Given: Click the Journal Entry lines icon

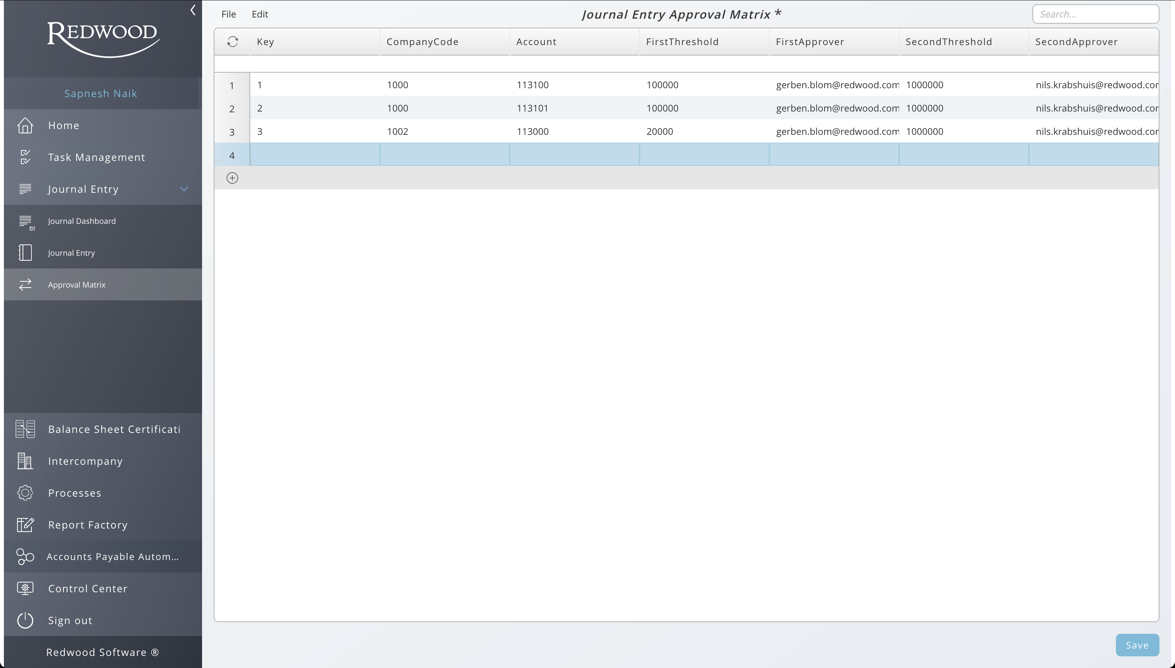Looking at the screenshot, I should point(25,188).
